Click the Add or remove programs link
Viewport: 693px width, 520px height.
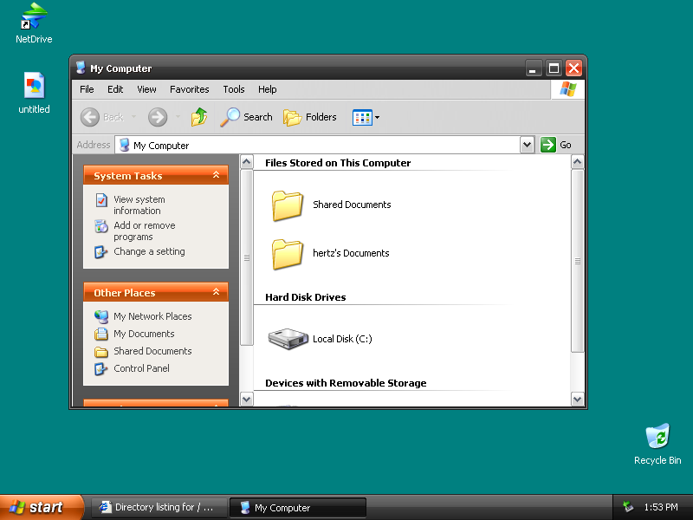[145, 231]
